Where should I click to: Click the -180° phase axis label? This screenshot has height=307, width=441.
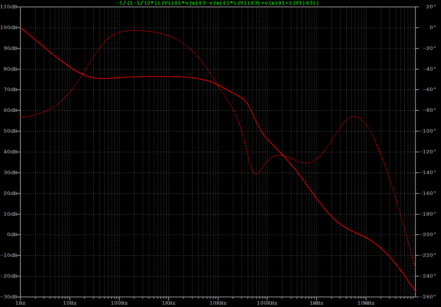(x=428, y=214)
